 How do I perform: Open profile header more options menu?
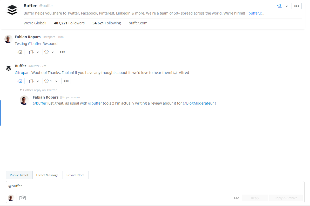coord(296,6)
